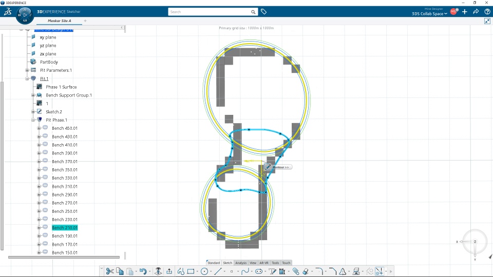493x277 pixels.
Task: Select the Line tool
Action: [218, 271]
